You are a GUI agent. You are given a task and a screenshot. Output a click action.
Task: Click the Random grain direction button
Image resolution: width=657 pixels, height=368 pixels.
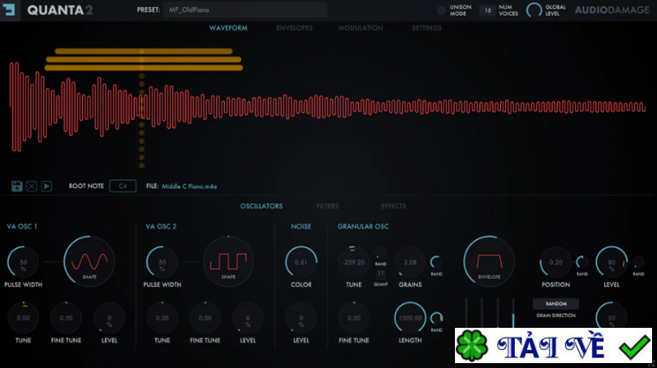[x=556, y=303]
